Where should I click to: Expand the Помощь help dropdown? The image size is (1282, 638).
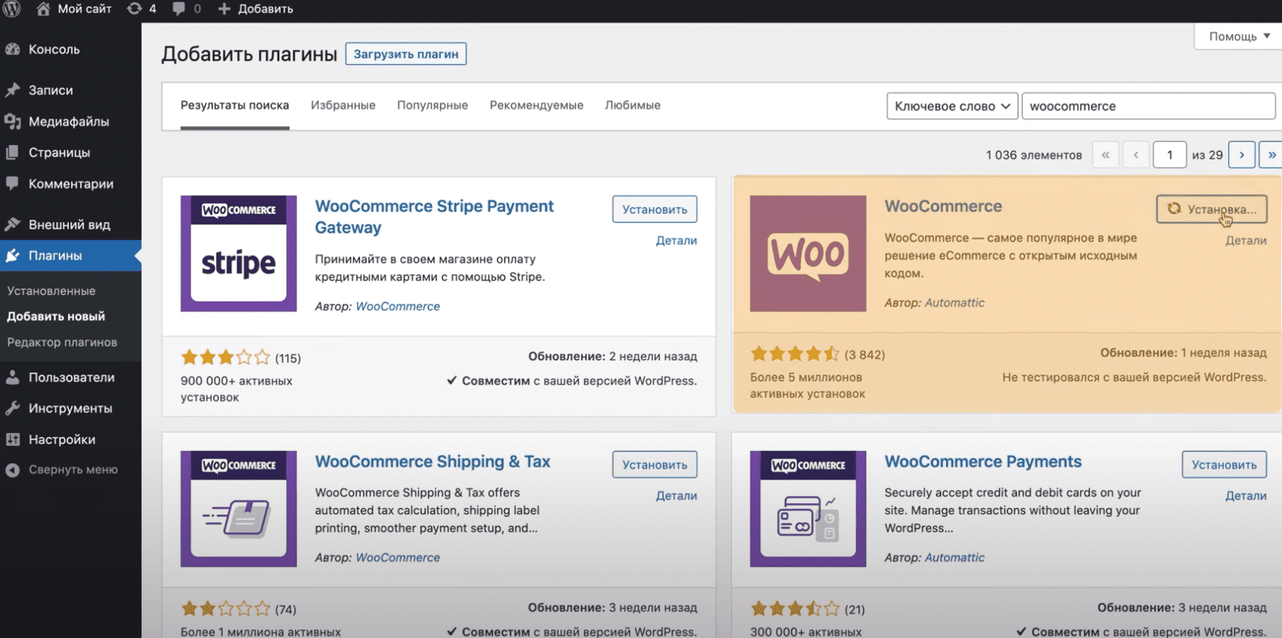click(1239, 36)
